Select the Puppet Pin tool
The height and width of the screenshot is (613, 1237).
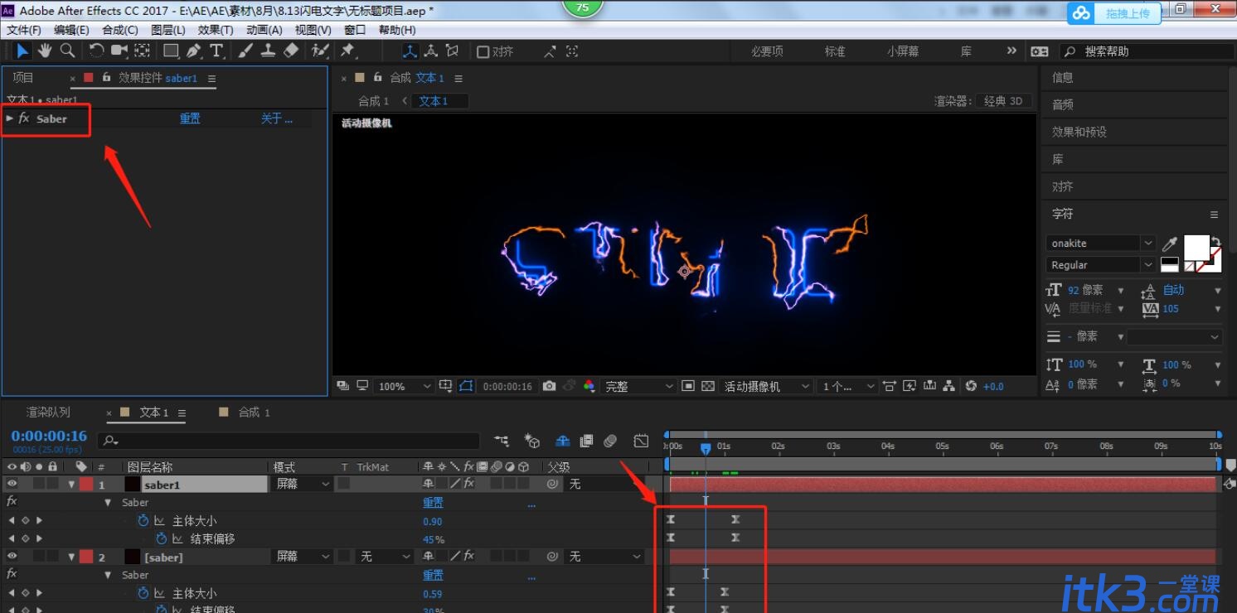[x=348, y=51]
